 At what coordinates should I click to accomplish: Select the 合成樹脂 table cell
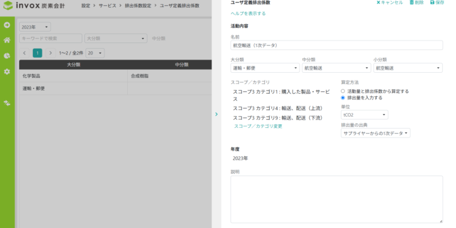pos(170,76)
